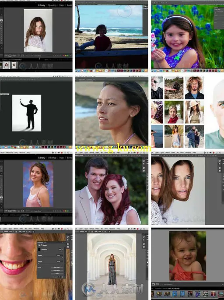Click Invert button in Properties panel
The width and height of the screenshot is (224, 300).
coord(57,274)
